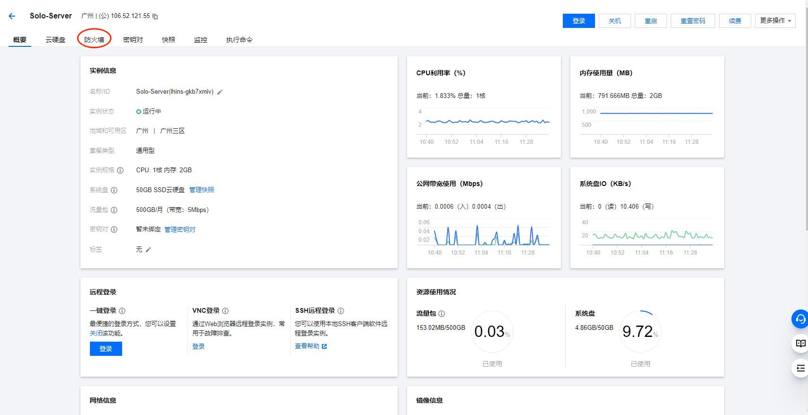Edit the tags with the pencil icon next to 无
The image size is (808, 415).
point(148,250)
